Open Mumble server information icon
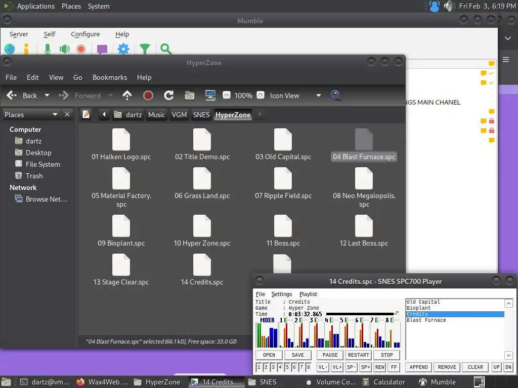The width and height of the screenshot is (518, 388). [26, 49]
